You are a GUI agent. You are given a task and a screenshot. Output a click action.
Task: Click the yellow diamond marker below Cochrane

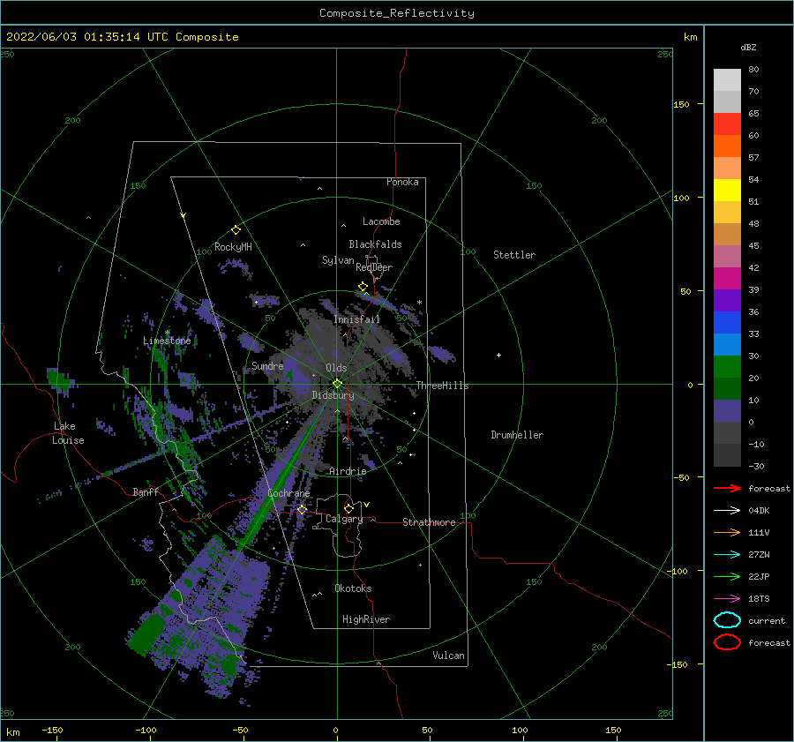click(x=302, y=510)
